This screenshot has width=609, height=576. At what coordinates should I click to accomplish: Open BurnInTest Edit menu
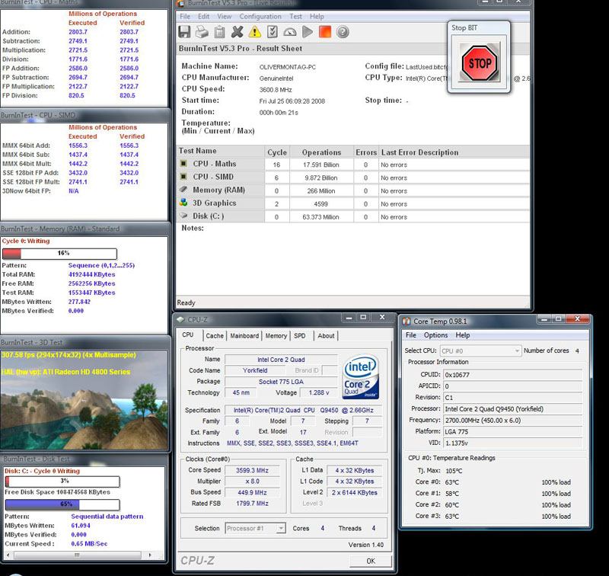point(203,16)
